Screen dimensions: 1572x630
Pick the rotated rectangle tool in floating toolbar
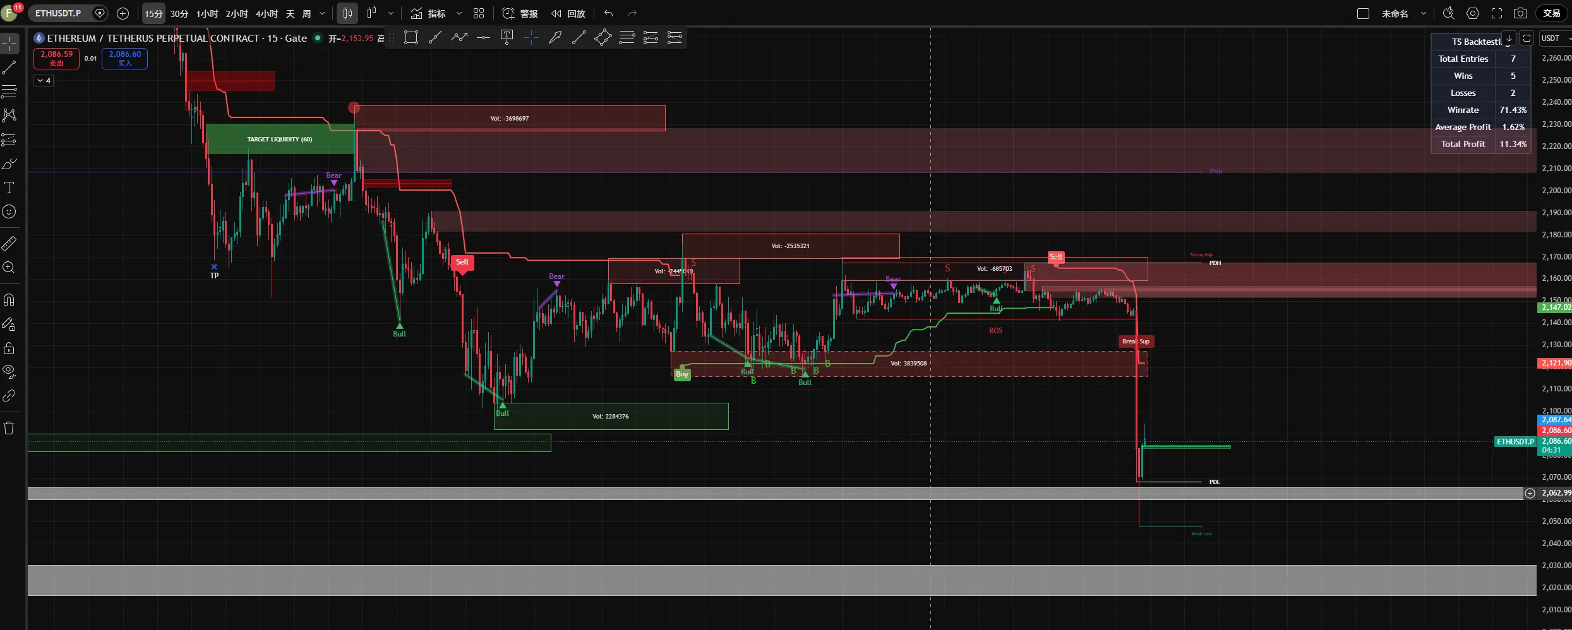[603, 38]
